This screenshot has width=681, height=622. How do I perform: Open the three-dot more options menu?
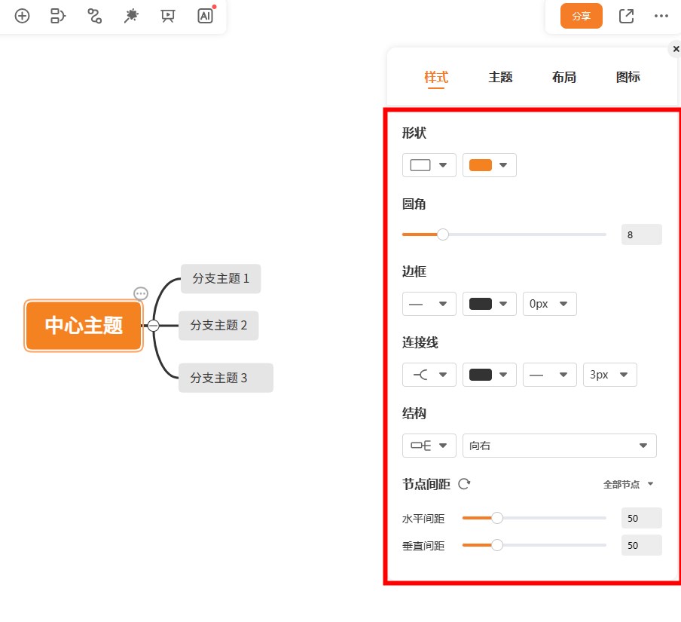(x=661, y=16)
